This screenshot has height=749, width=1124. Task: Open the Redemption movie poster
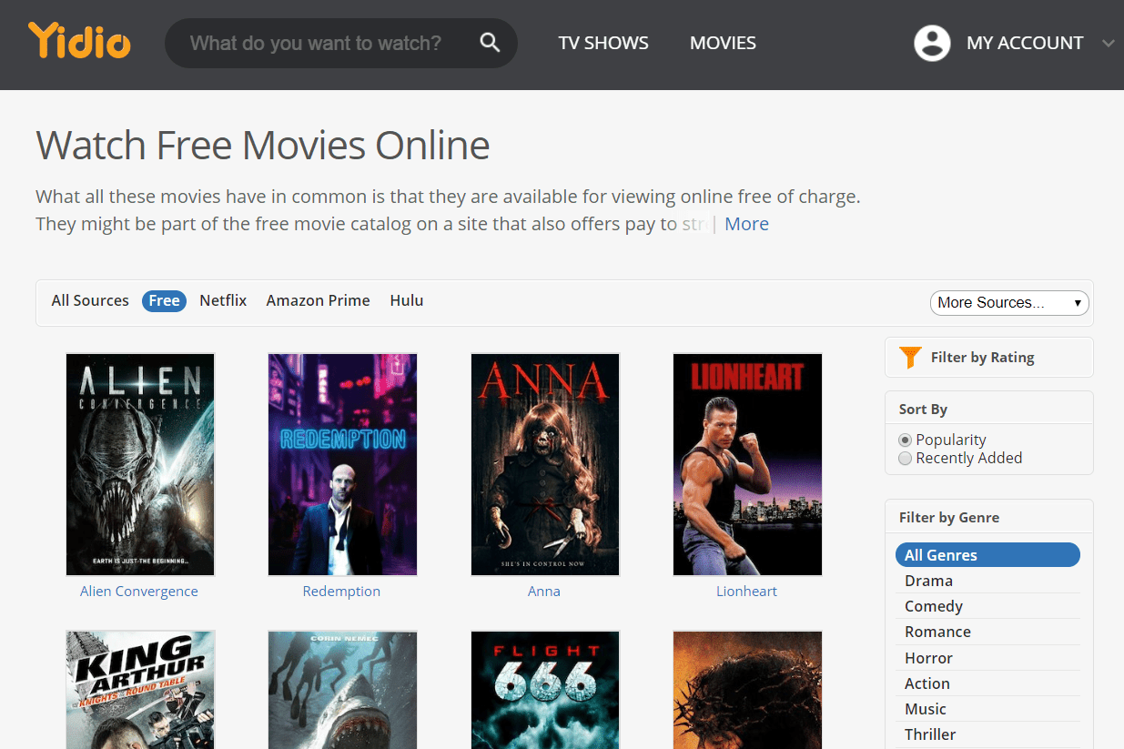(x=342, y=464)
